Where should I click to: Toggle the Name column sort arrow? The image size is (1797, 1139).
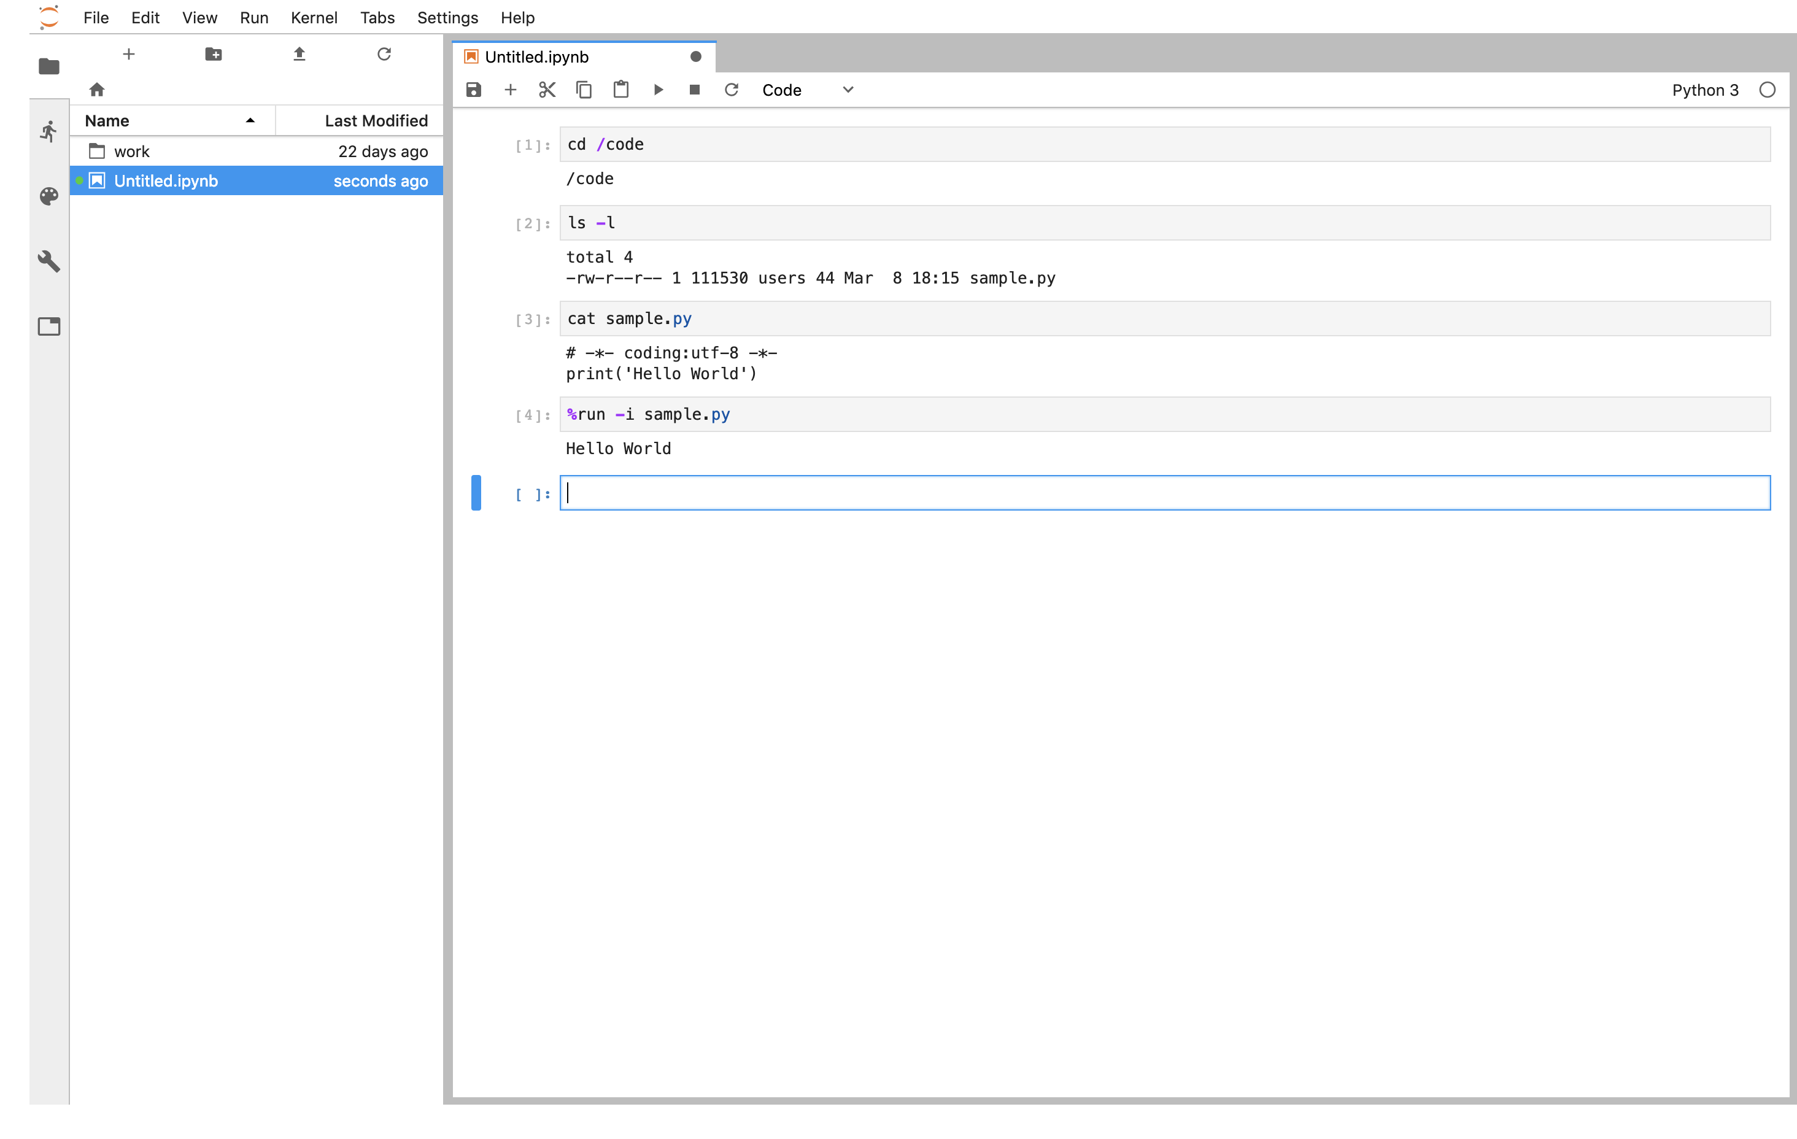click(249, 120)
